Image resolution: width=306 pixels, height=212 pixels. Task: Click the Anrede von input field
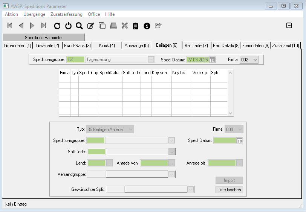[154, 163]
